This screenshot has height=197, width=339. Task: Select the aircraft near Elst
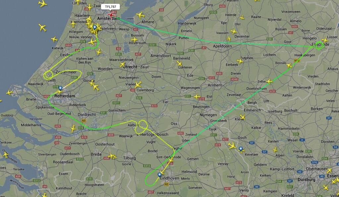click(x=197, y=97)
